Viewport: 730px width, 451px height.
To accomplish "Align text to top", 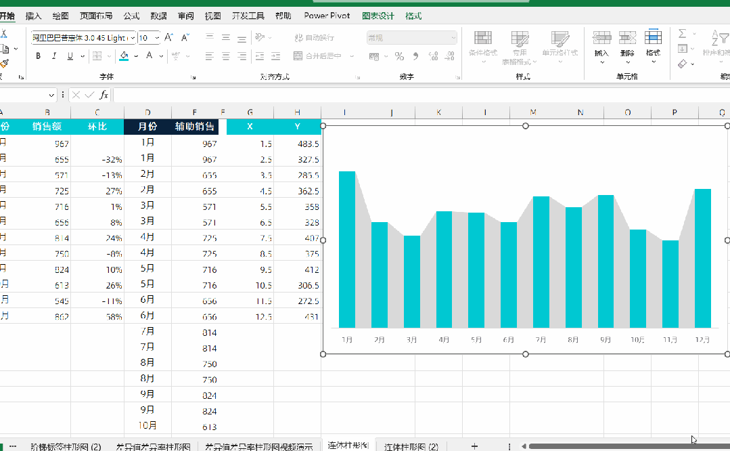I will pyautogui.click(x=210, y=37).
